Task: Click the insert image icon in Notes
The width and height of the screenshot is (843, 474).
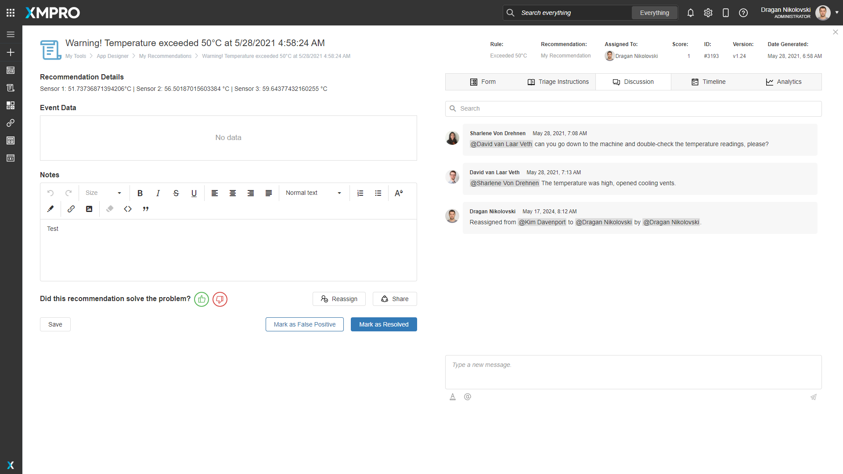Action: click(x=89, y=209)
